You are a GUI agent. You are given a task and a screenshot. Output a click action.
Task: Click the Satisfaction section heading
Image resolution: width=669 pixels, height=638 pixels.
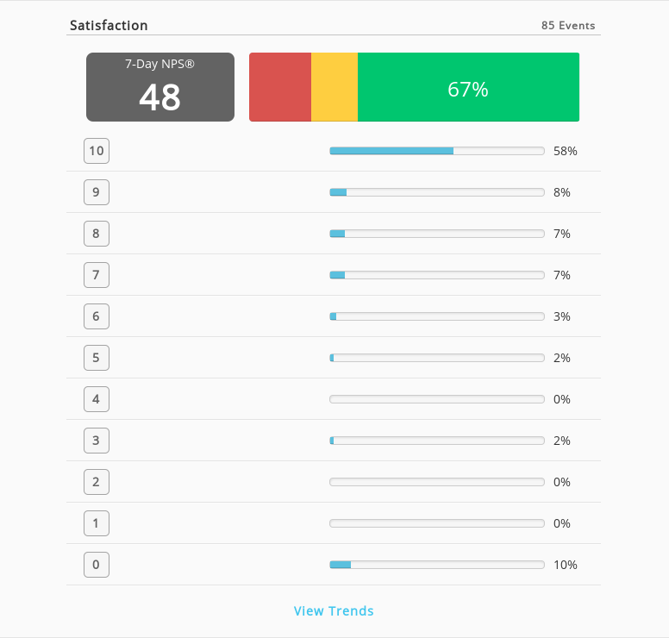click(x=109, y=26)
